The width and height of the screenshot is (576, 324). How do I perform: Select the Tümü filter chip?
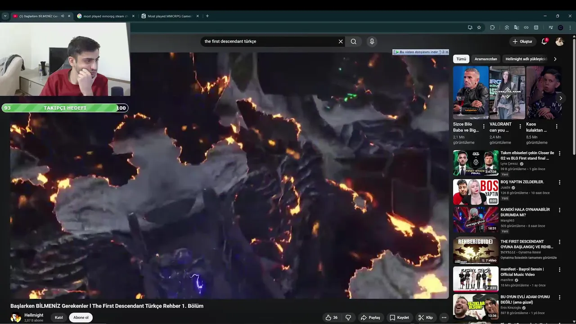click(461, 59)
